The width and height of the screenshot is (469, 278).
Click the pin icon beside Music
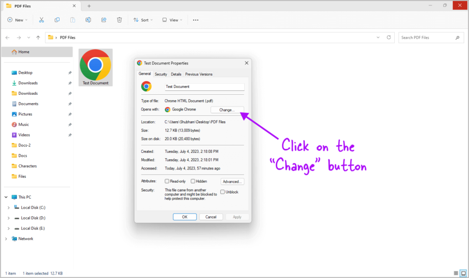click(x=70, y=125)
